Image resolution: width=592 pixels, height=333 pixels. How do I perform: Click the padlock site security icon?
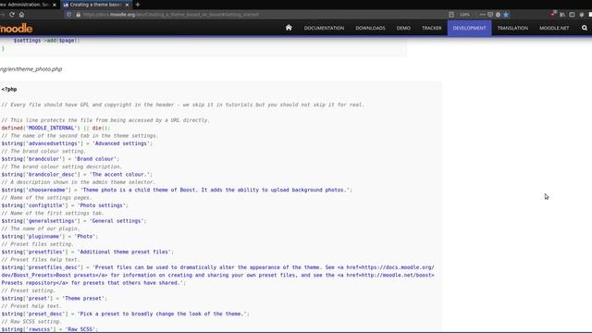click(78, 15)
